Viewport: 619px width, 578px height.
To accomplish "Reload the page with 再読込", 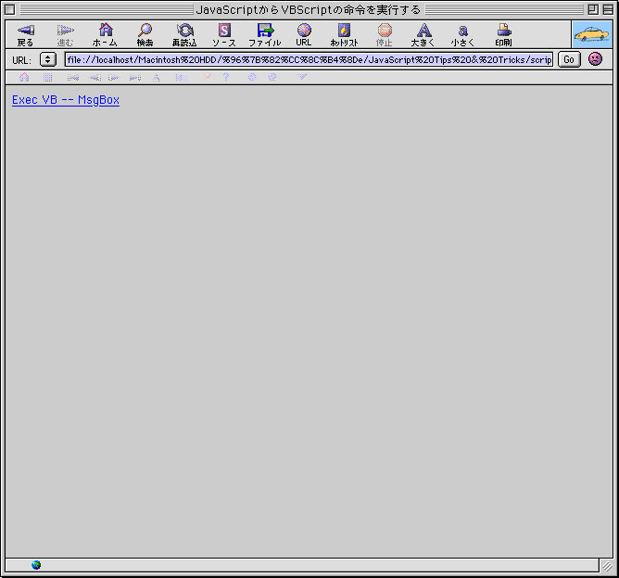I will pos(184,35).
